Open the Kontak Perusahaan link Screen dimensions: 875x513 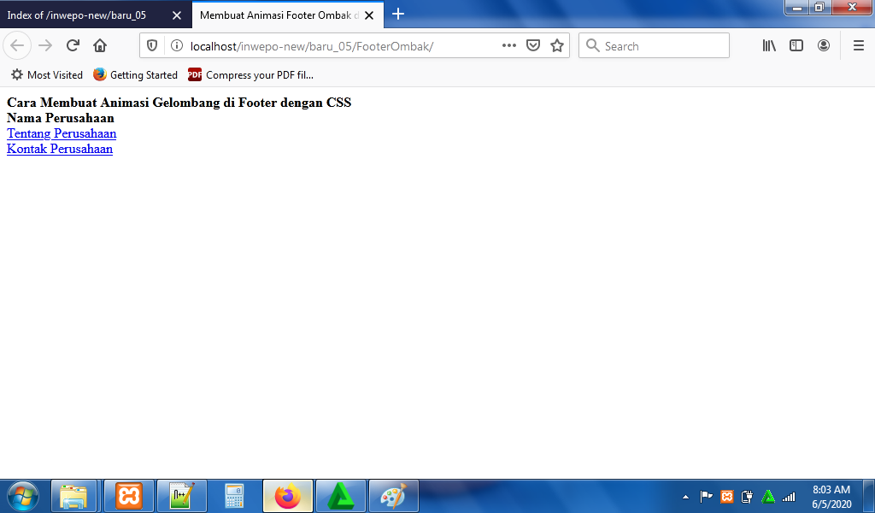tap(60, 149)
